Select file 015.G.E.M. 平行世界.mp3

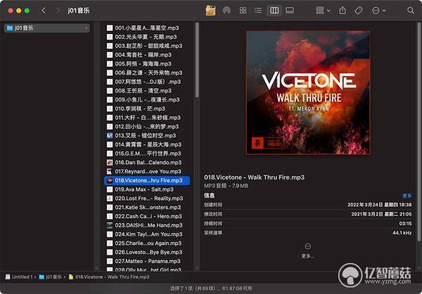click(147, 154)
